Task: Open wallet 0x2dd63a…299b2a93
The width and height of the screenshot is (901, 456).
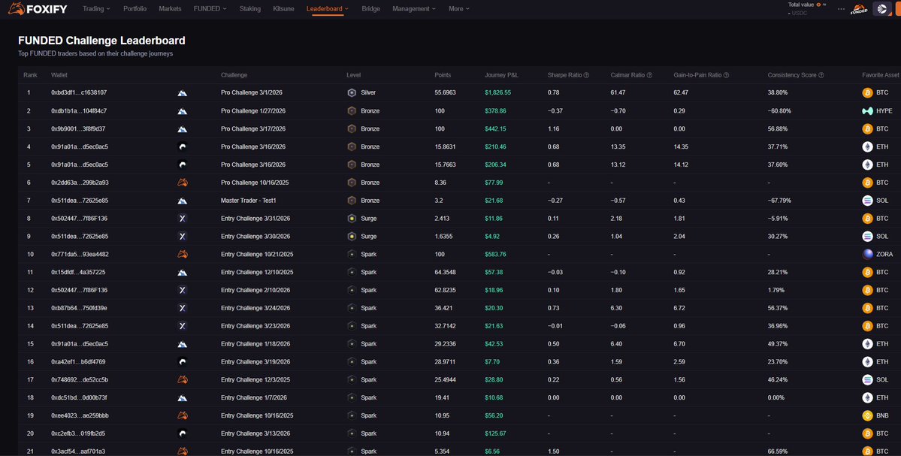Action: click(x=80, y=183)
